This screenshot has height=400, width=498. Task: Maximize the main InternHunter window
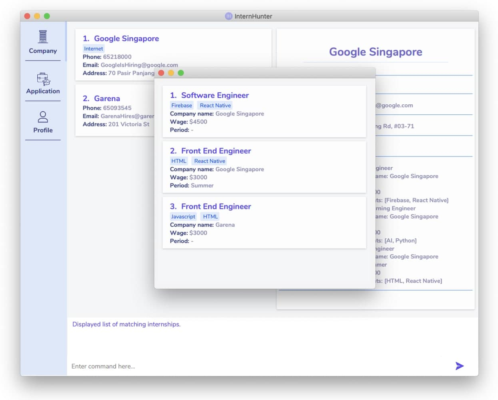[47, 16]
